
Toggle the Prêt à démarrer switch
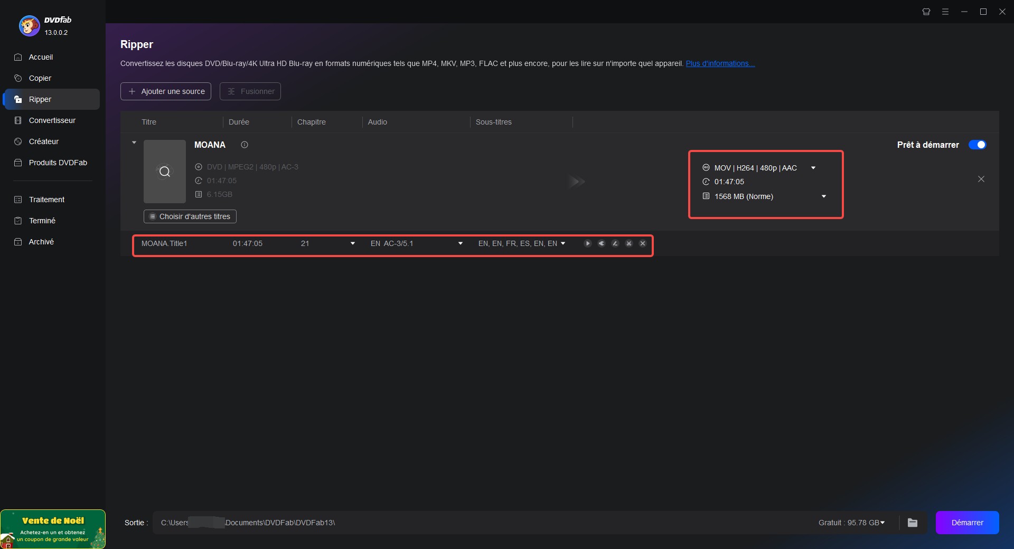pyautogui.click(x=977, y=145)
